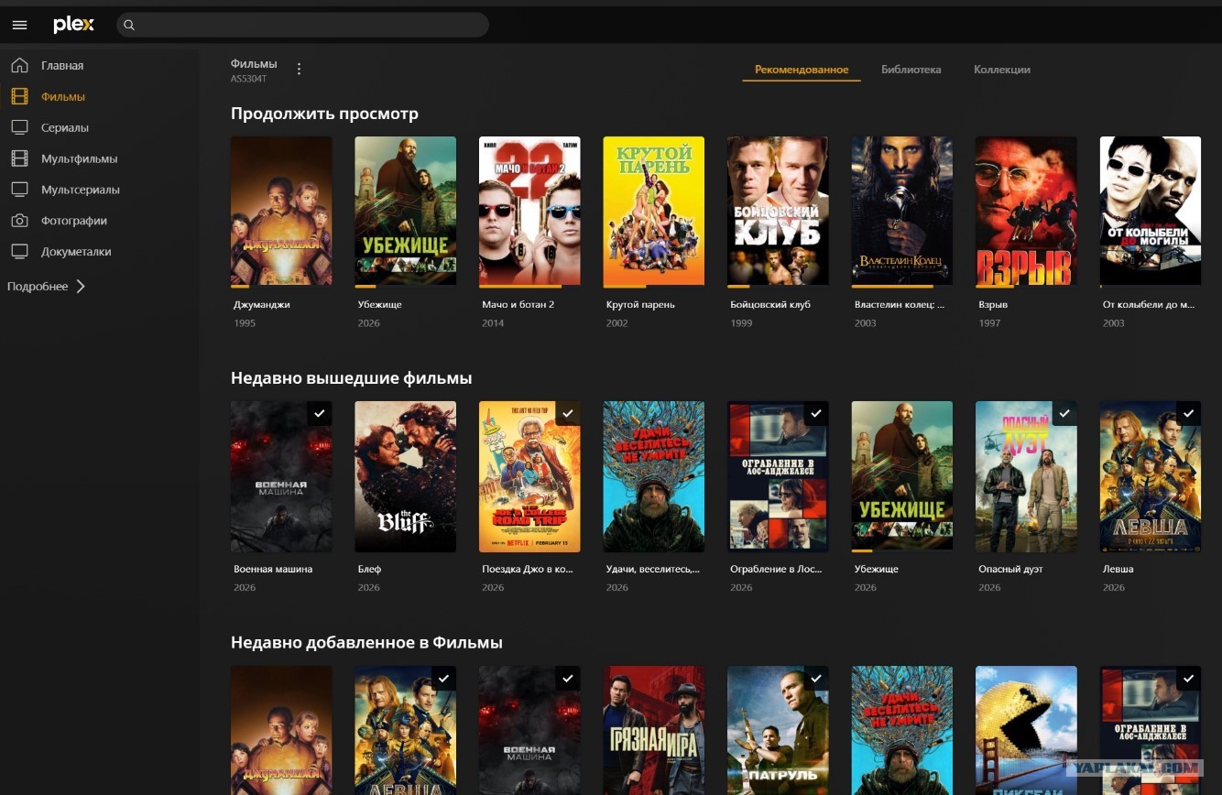This screenshot has width=1222, height=795.
Task: Open Сериалы via its TV icon
Action: [19, 127]
